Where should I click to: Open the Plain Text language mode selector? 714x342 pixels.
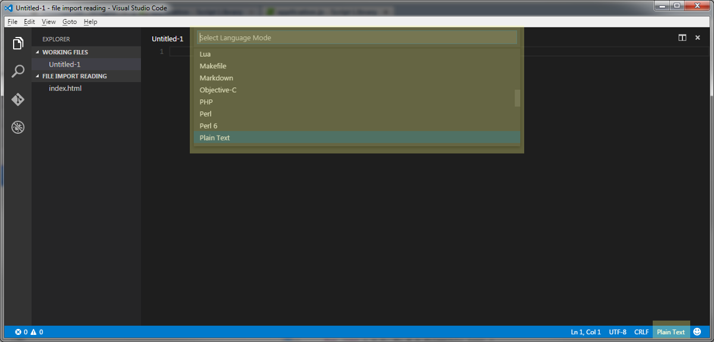(x=671, y=332)
